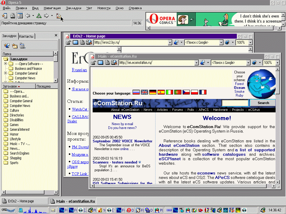Click print preview icon in eComStation window
The image size is (286, 214).
point(114,63)
